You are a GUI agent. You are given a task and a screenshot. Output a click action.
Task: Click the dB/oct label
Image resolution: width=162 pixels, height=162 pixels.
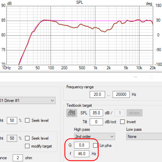click(x=111, y=122)
